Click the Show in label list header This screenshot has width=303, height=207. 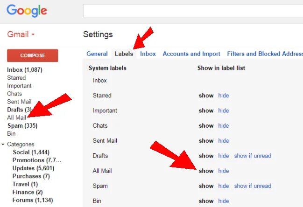[x=221, y=68]
